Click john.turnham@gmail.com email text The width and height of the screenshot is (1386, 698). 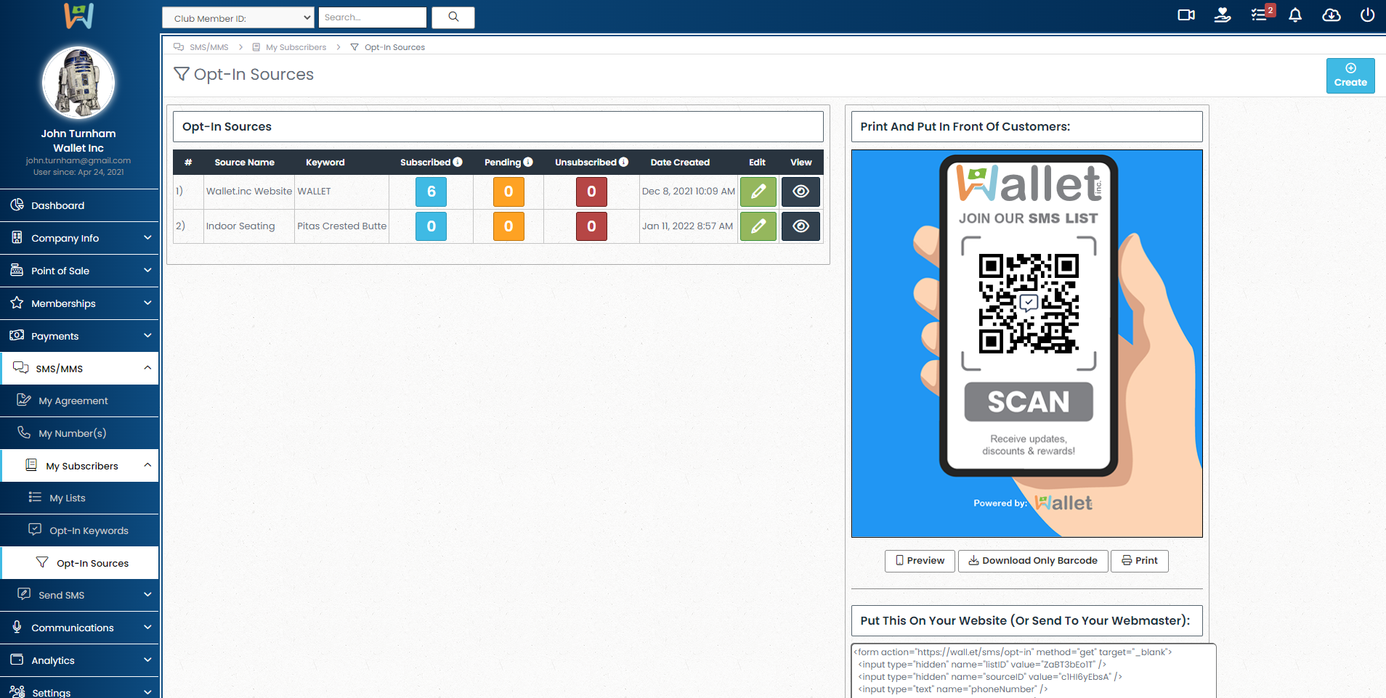(x=78, y=161)
